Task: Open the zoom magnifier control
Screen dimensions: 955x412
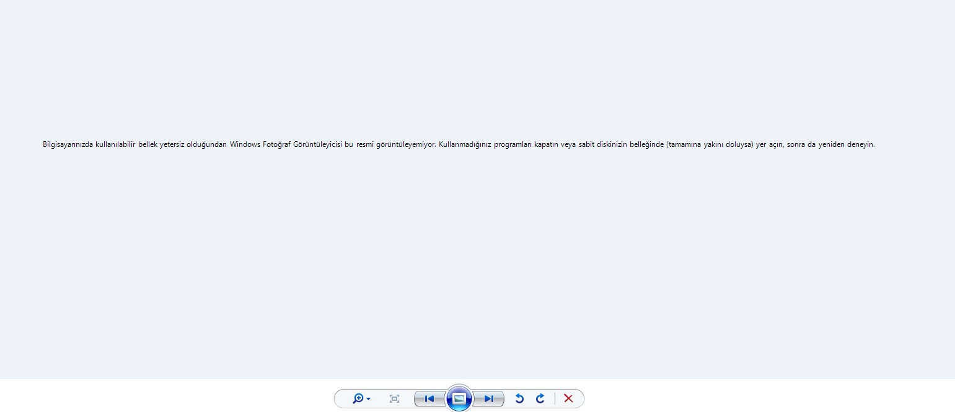Action: click(x=358, y=398)
